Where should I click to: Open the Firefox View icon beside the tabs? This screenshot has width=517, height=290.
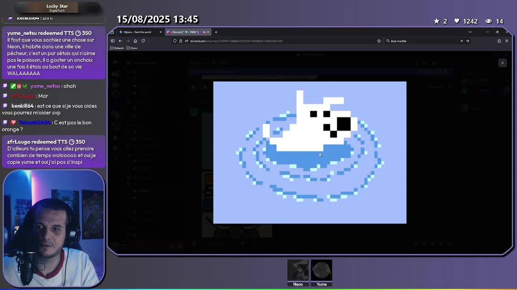pos(112,32)
